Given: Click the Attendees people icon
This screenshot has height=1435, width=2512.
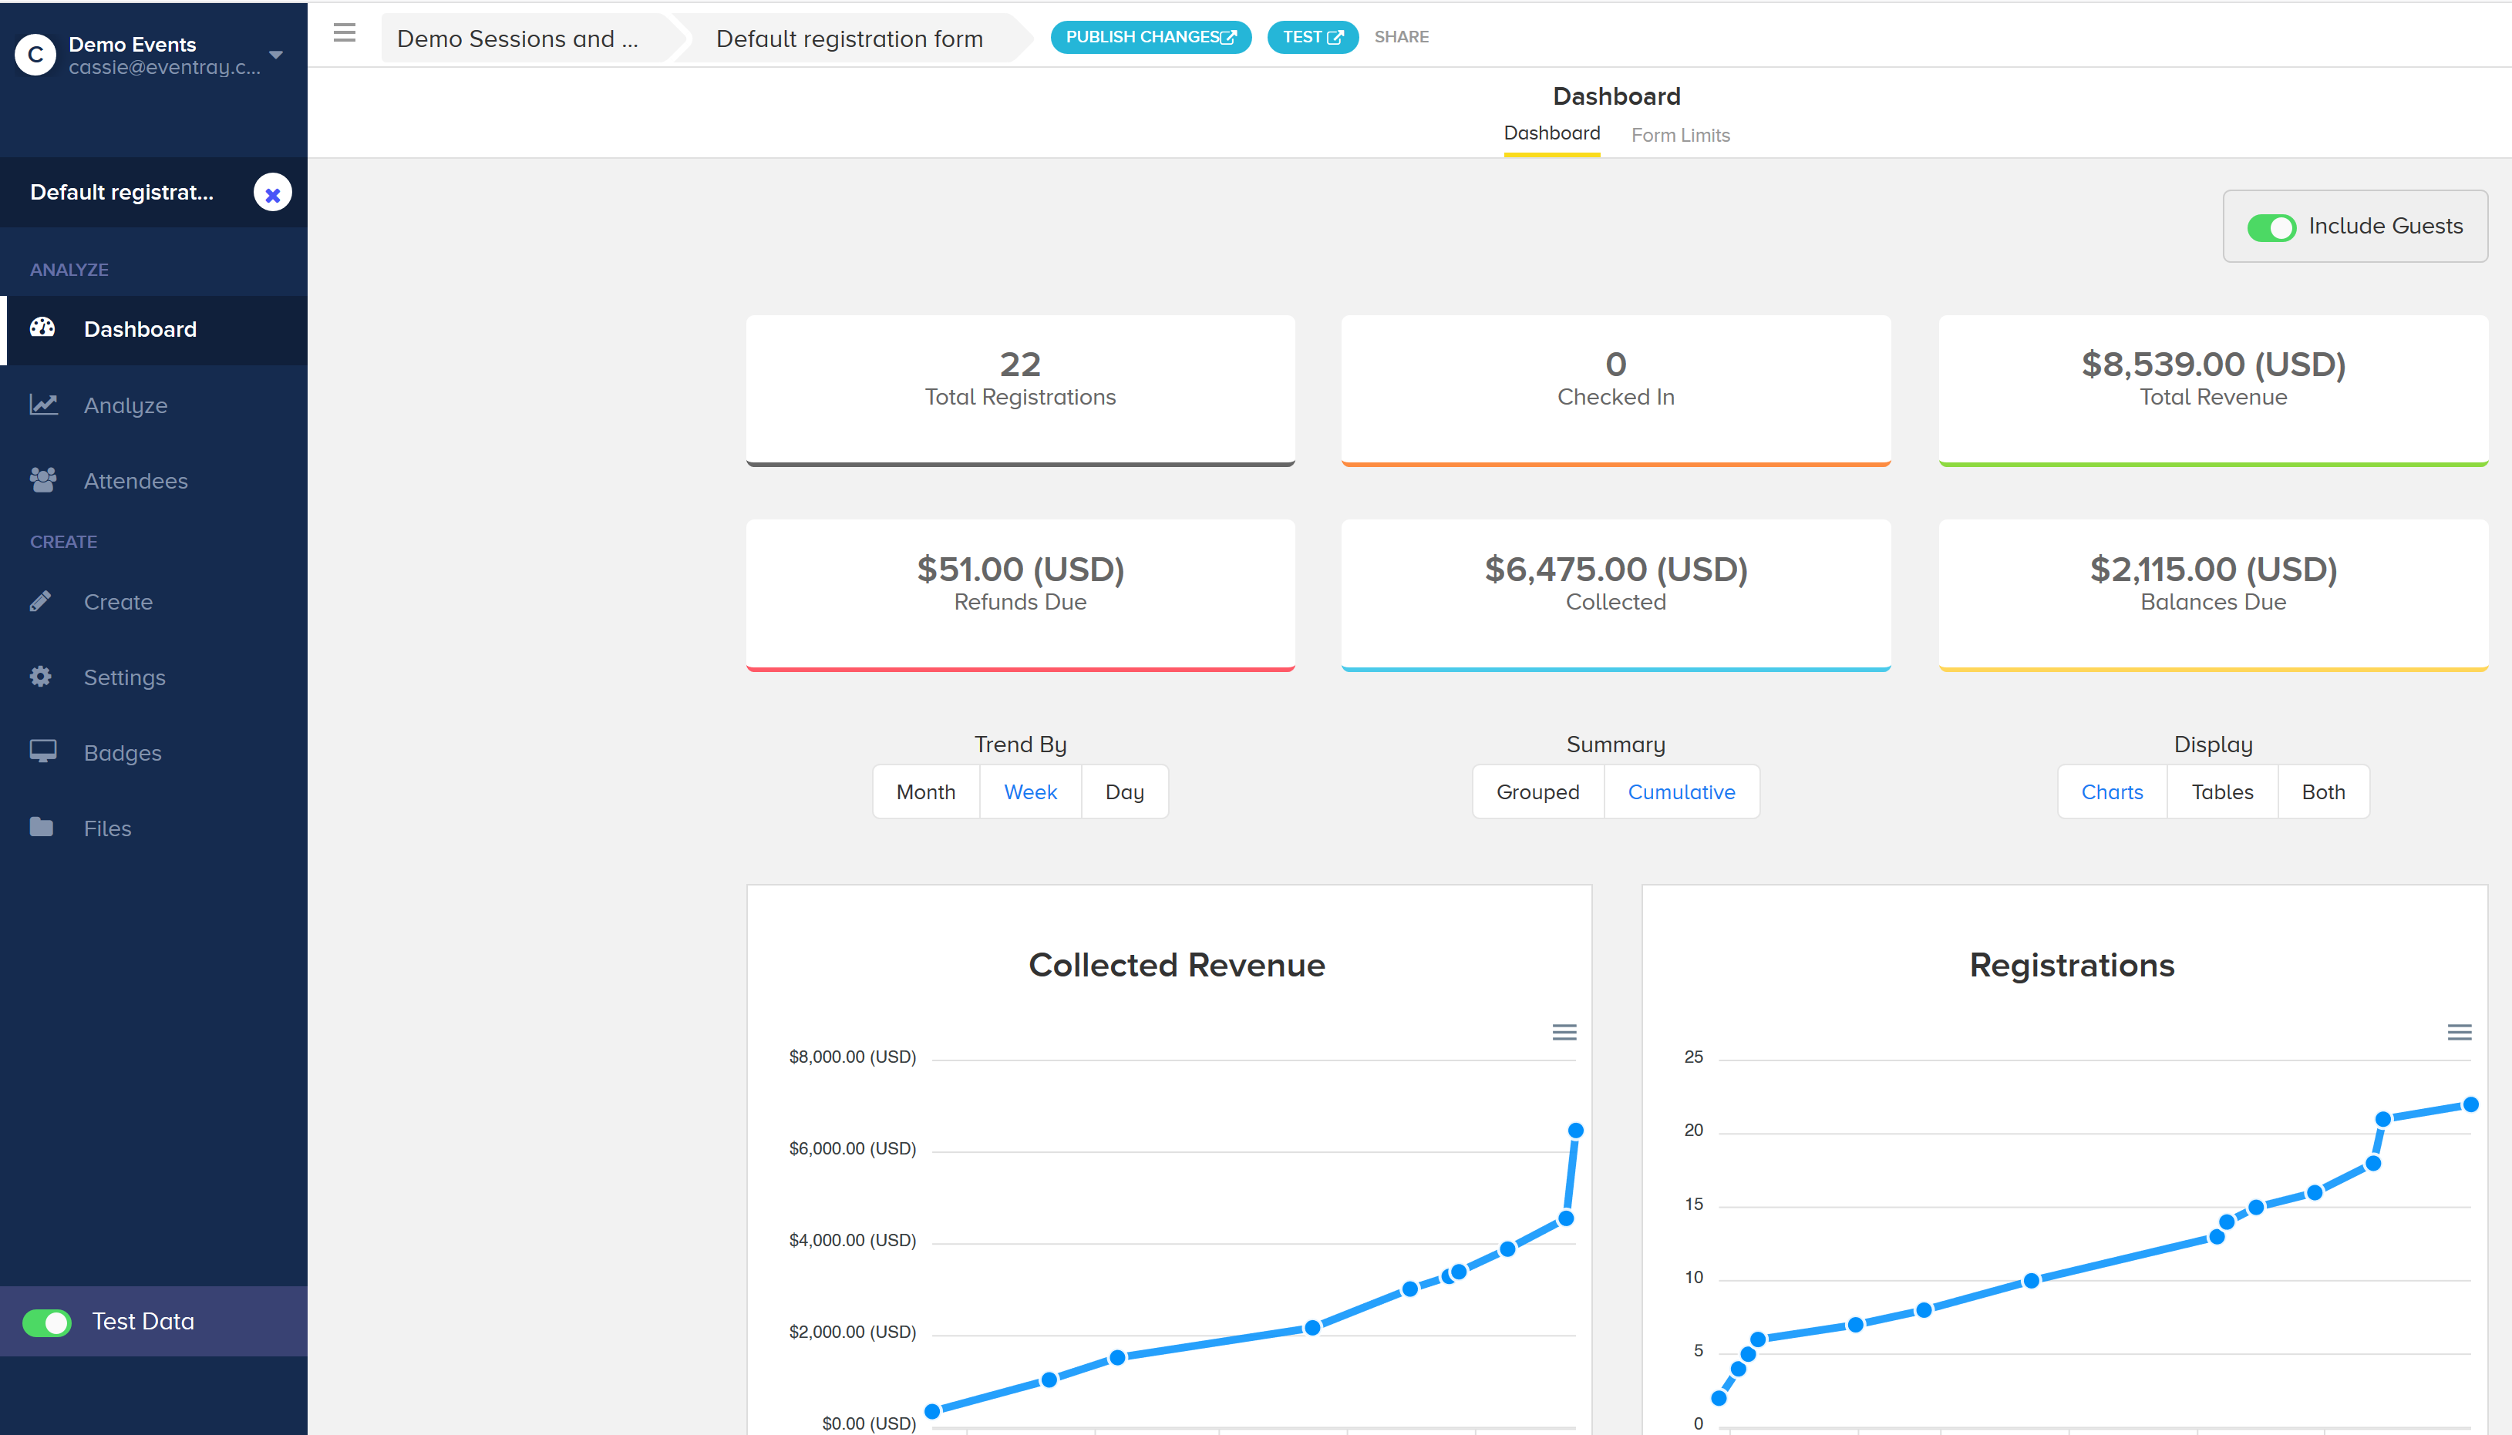Looking at the screenshot, I should 42,480.
